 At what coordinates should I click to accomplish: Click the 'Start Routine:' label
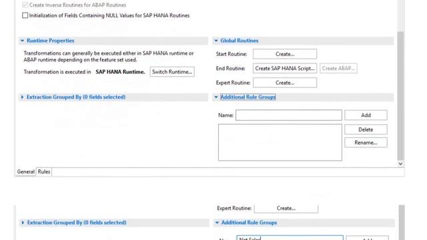[232, 54]
